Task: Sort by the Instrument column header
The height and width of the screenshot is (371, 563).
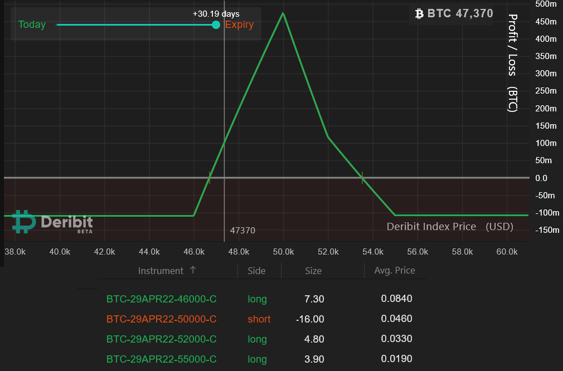Action: [x=161, y=271]
